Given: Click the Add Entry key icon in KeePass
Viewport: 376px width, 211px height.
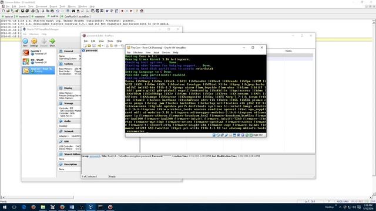Looking at the screenshot, I should point(99,46).
